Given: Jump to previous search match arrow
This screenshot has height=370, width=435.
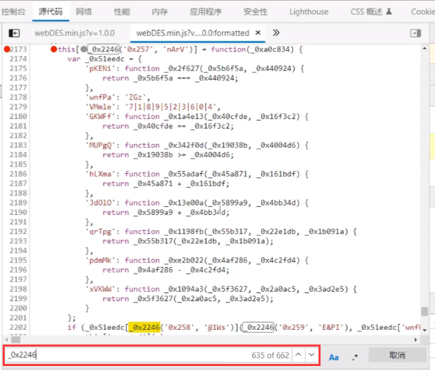Looking at the screenshot, I should pyautogui.click(x=298, y=355).
